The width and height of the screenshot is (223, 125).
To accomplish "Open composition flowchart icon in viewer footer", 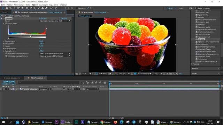I will tap(174, 74).
